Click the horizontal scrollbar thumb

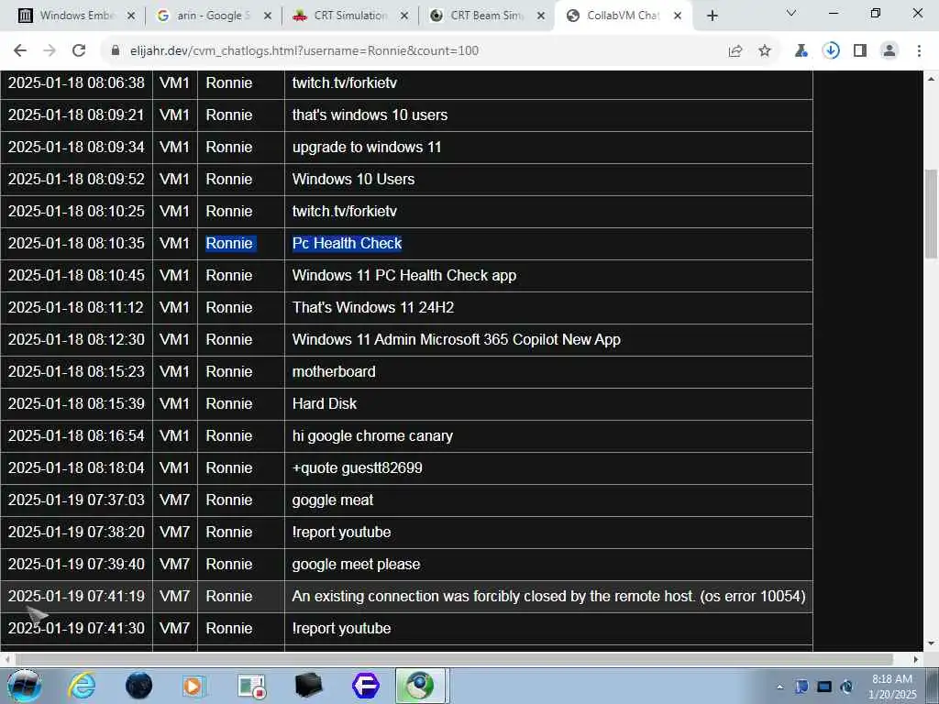(454, 659)
